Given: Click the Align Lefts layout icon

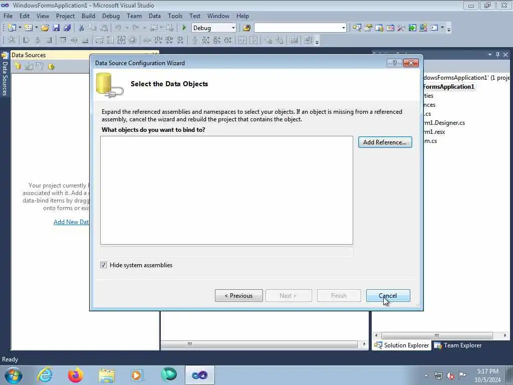Looking at the screenshot, I should [x=27, y=40].
